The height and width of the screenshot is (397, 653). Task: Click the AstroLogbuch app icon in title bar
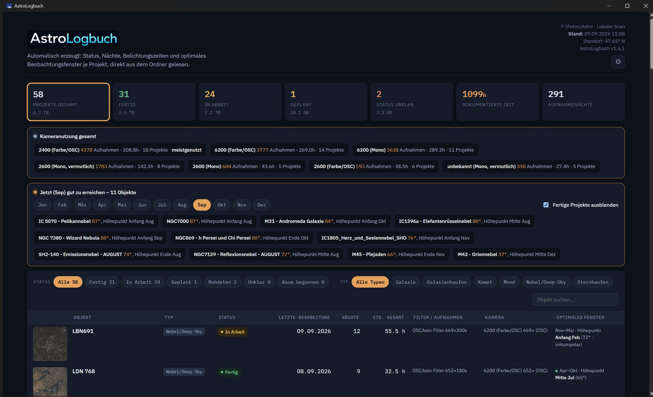pos(9,6)
